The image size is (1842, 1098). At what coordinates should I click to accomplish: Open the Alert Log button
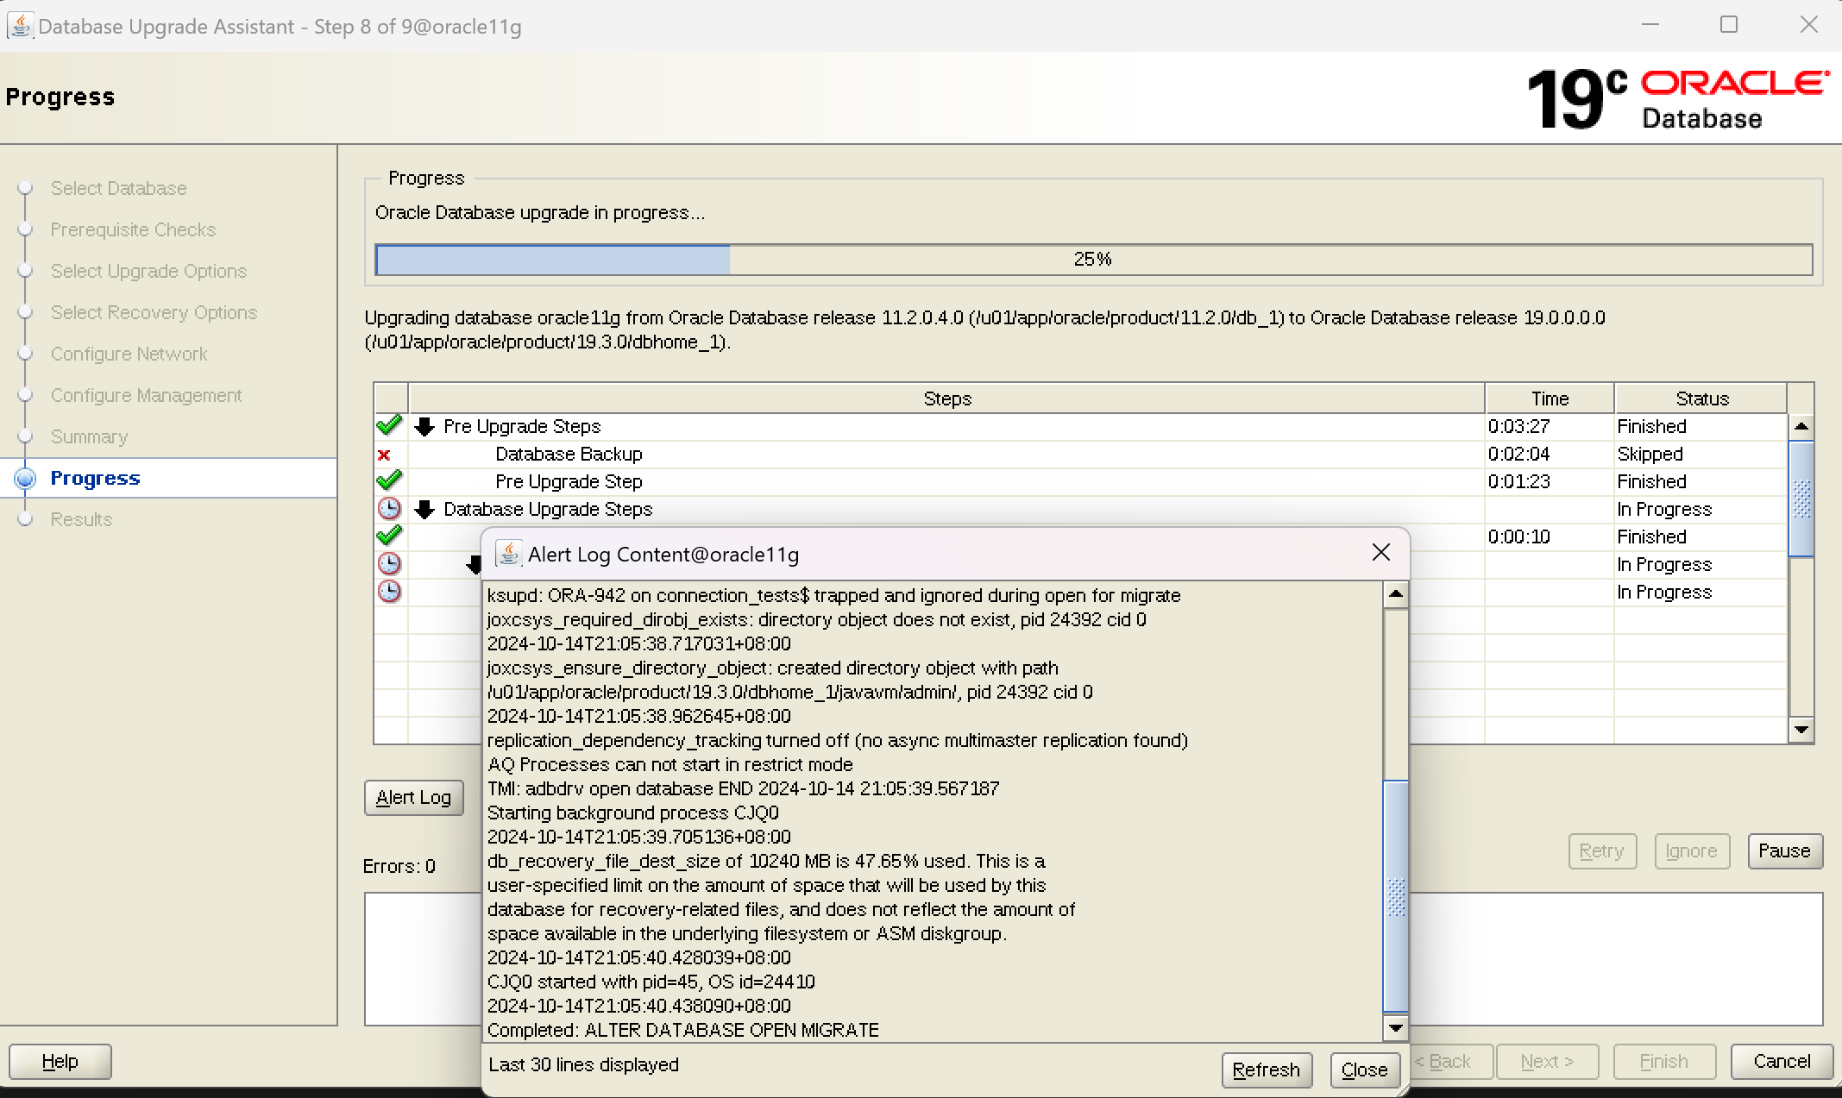pyautogui.click(x=413, y=797)
